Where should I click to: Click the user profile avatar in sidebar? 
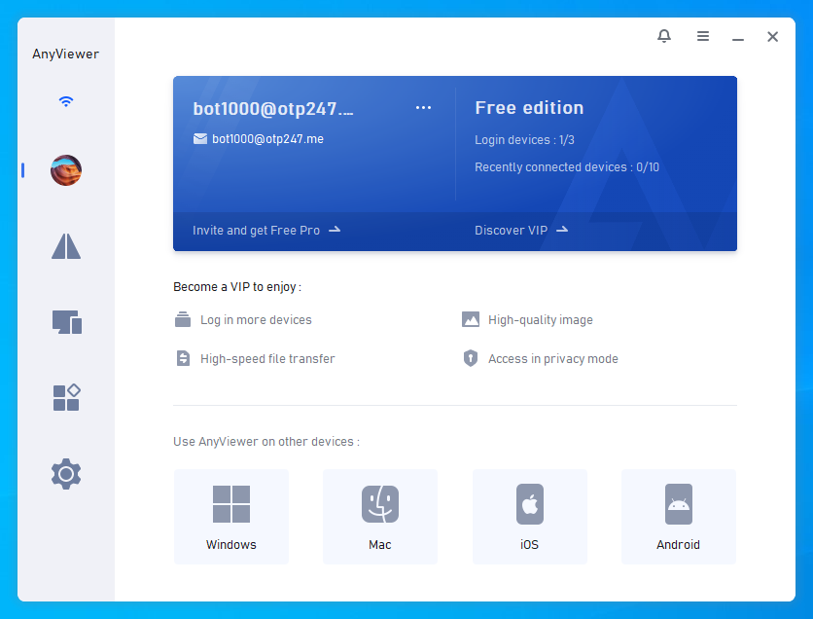click(x=66, y=171)
